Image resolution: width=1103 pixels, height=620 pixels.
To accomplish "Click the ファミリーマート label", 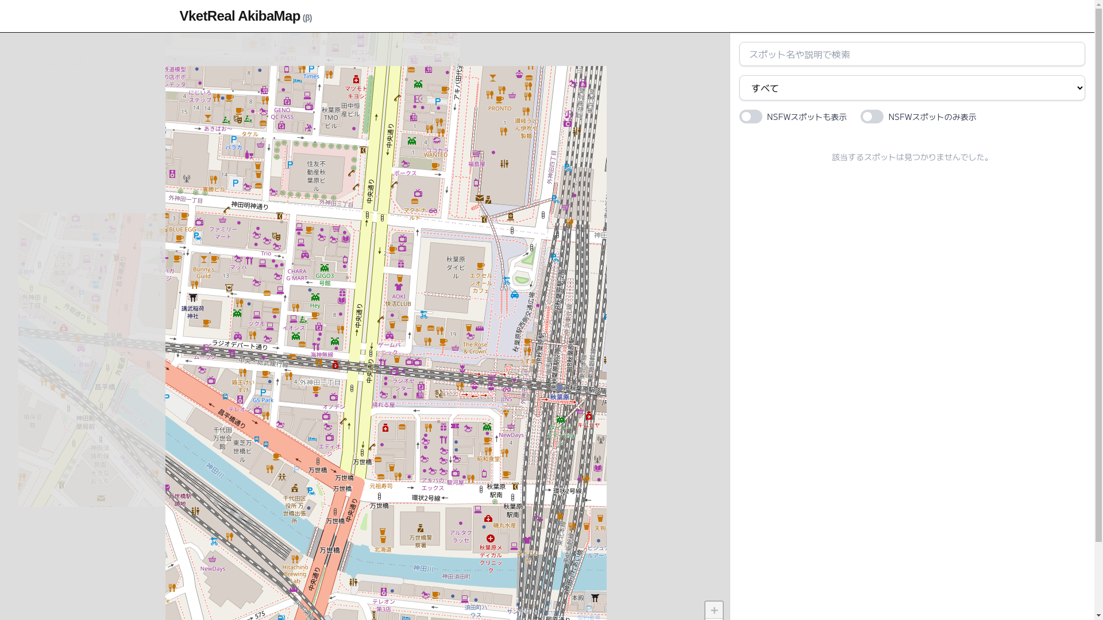I will (x=223, y=232).
